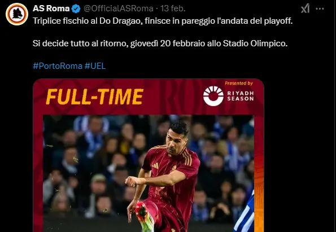Open the player photo in red kit
The image size is (336, 232).
pos(163,176)
